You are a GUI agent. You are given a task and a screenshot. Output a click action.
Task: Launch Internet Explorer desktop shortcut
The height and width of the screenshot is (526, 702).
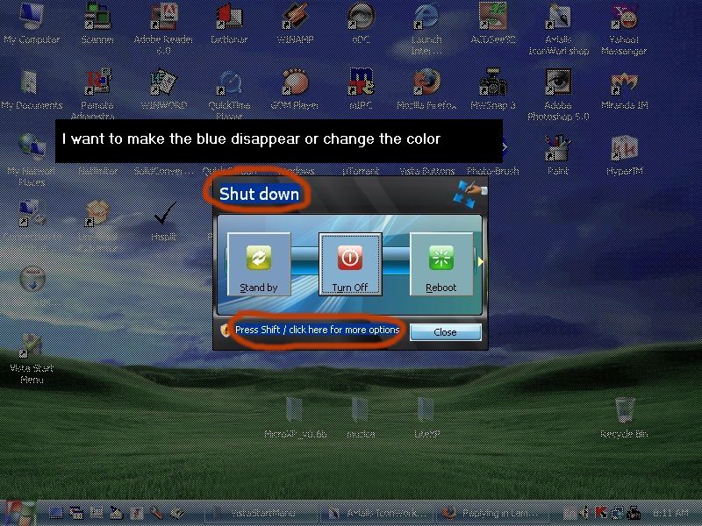(x=426, y=28)
